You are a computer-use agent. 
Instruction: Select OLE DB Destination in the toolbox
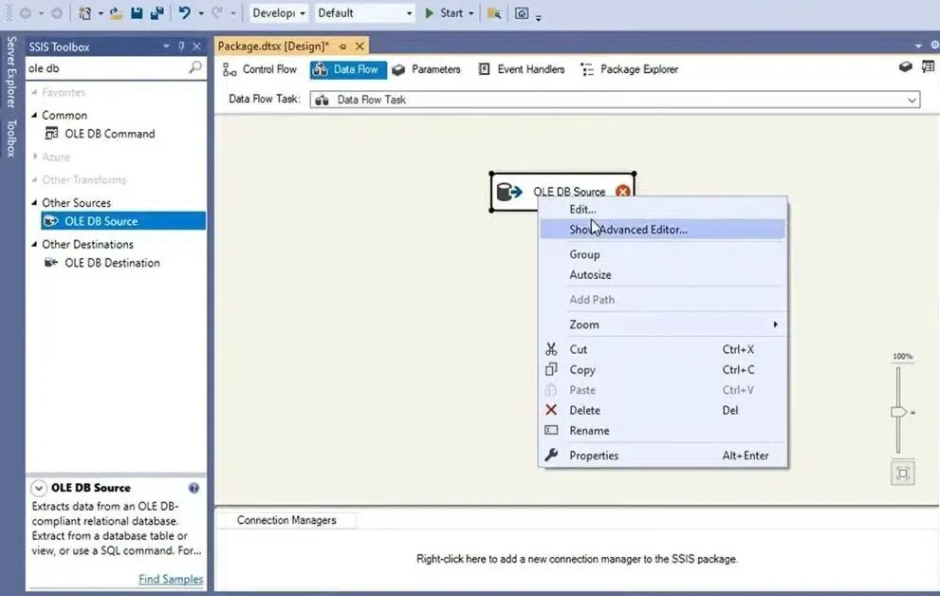point(112,263)
